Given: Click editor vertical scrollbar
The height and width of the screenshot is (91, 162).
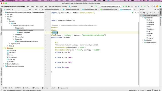Looking at the screenshot, I should click(138, 54).
